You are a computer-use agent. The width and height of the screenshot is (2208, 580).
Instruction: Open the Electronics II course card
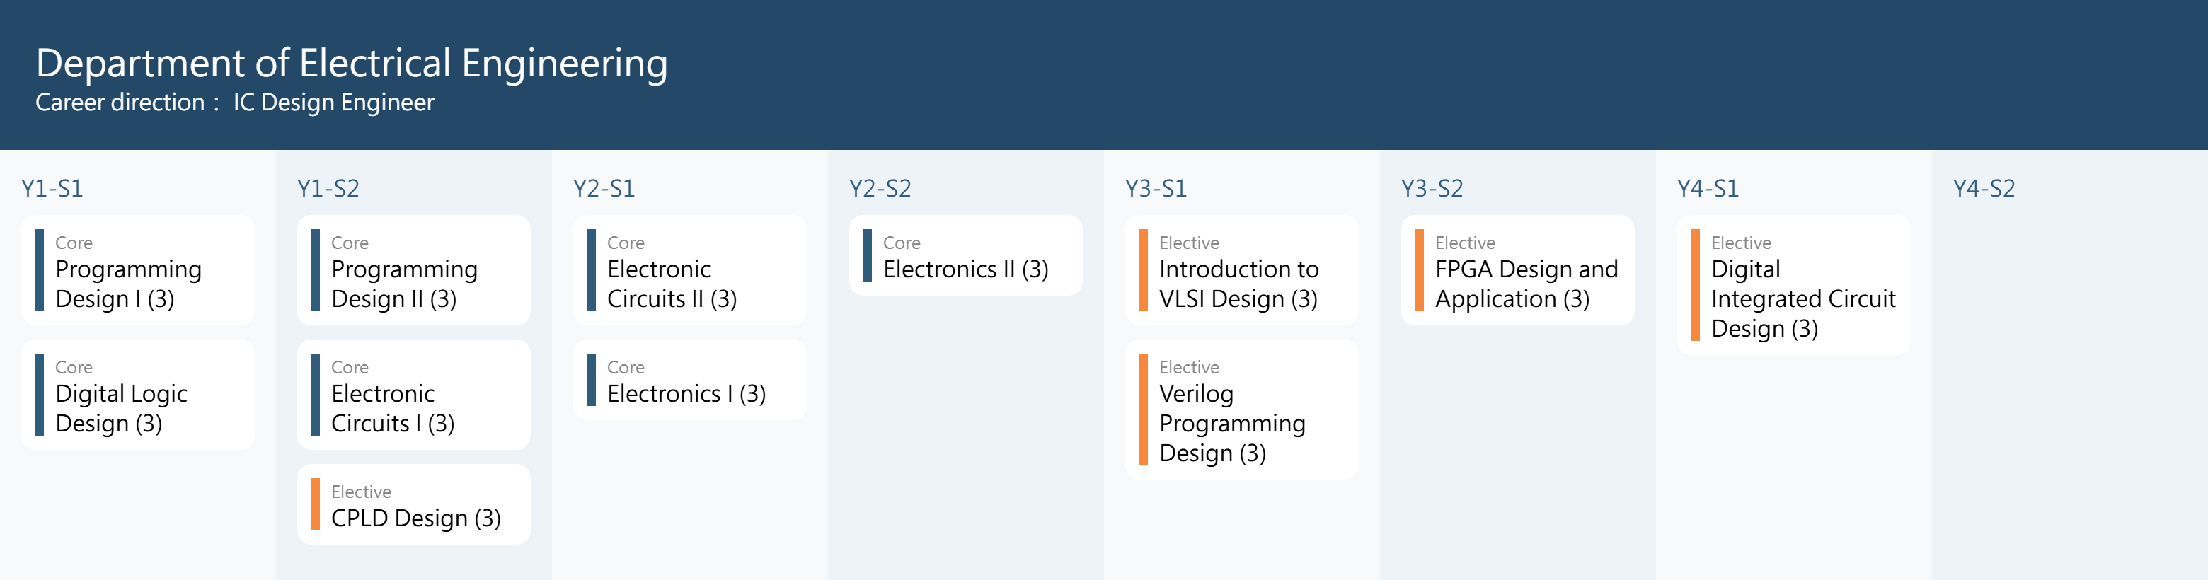pos(965,256)
